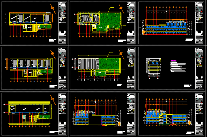This screenshot has height=137, width=207.
Task: Click the white drawing title label of the center sheet
Action: pyautogui.click(x=119, y=85)
